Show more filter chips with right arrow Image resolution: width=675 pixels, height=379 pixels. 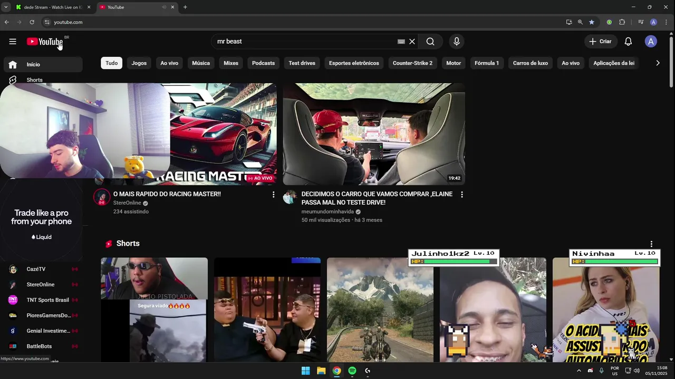coord(658,63)
